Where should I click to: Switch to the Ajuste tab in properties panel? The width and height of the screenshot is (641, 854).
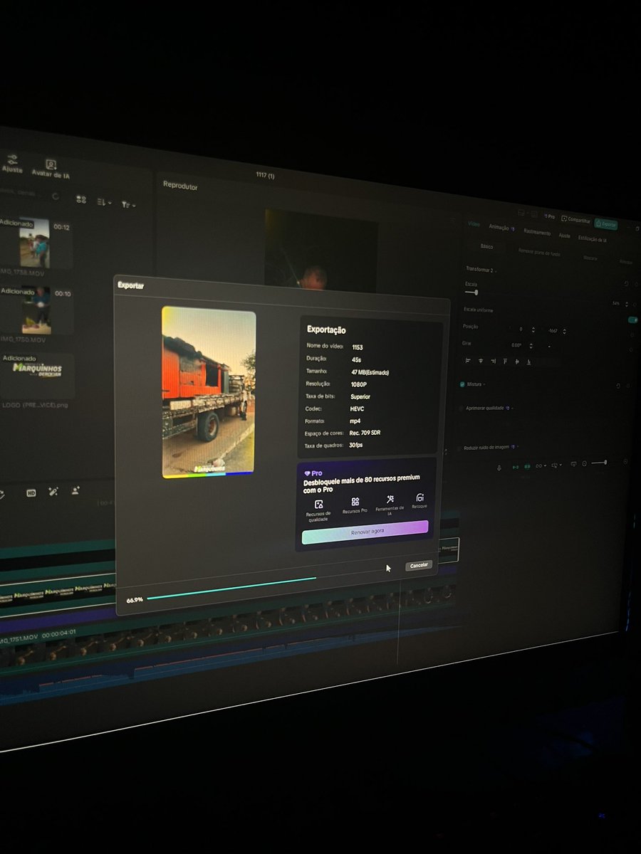564,236
